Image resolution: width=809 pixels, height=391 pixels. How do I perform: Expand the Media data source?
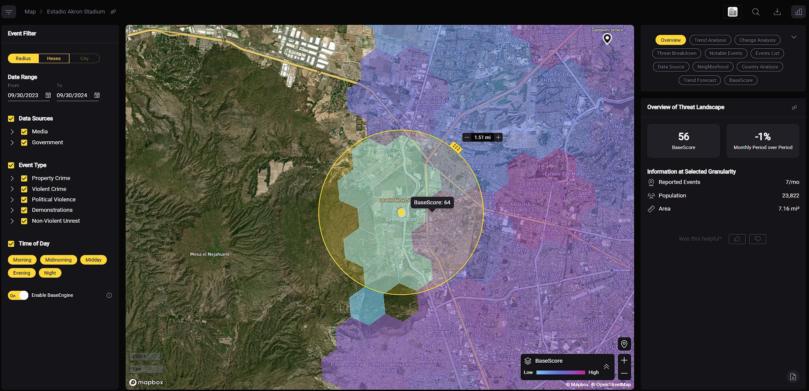click(x=12, y=132)
